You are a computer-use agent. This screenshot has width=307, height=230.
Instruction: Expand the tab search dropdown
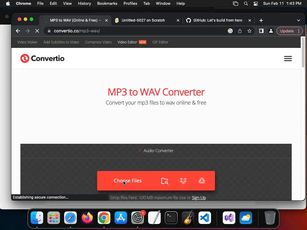298,20
